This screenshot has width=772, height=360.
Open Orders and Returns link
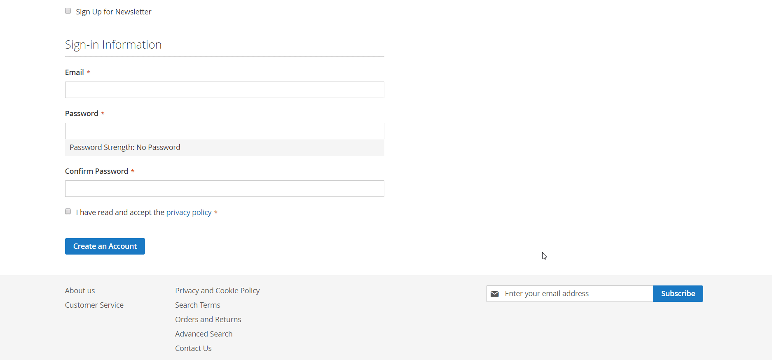click(208, 320)
